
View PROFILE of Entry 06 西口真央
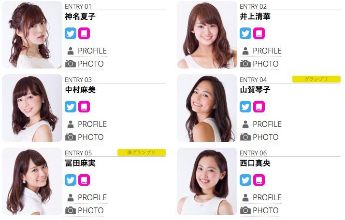(261, 198)
